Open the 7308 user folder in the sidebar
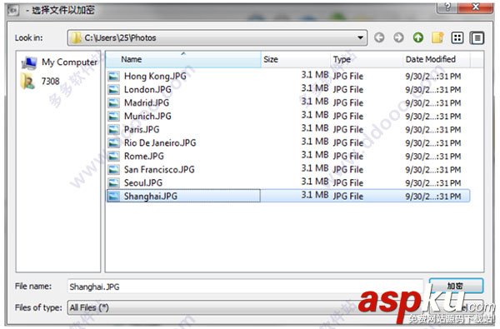This screenshot has width=500, height=329. 27,81
